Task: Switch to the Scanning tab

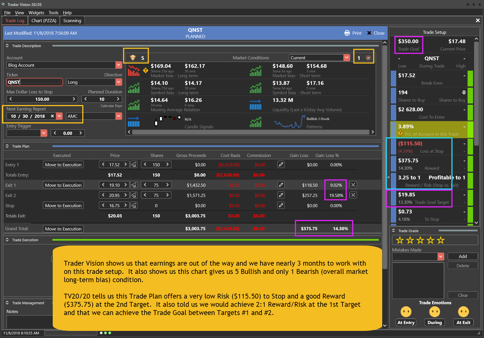Action: [x=72, y=20]
